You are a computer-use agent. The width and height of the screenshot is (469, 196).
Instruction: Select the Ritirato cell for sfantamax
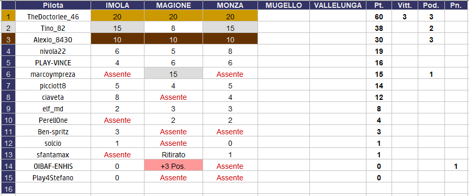pos(173,155)
